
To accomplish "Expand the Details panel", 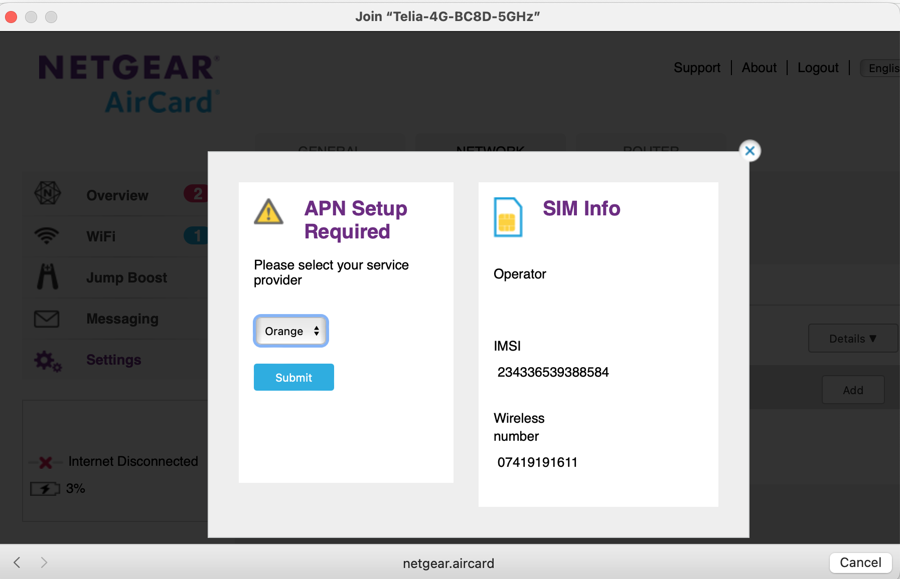I will 852,339.
